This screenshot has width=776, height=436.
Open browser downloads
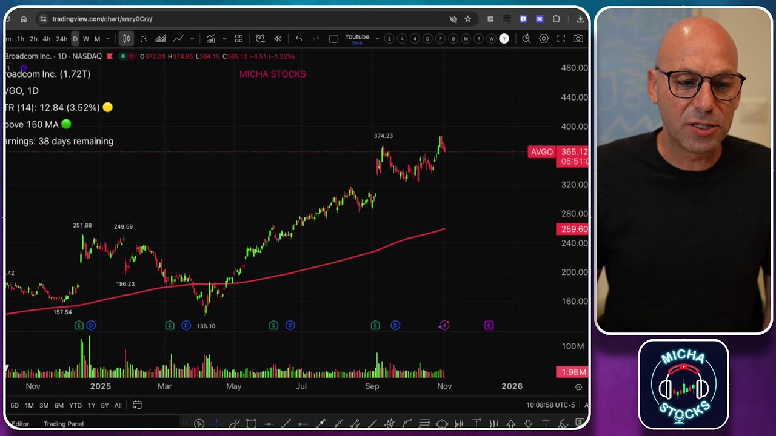(580, 19)
